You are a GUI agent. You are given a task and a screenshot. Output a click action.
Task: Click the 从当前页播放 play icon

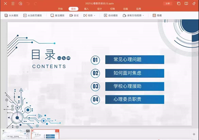[x=25, y=15]
